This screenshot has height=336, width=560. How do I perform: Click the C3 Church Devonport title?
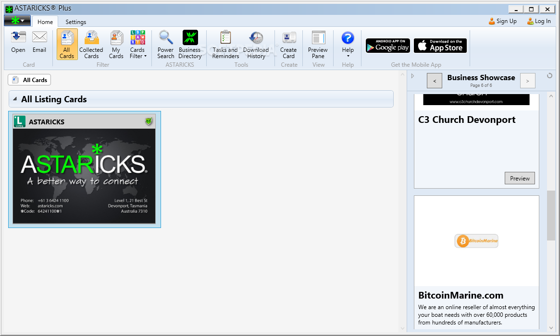[467, 120]
